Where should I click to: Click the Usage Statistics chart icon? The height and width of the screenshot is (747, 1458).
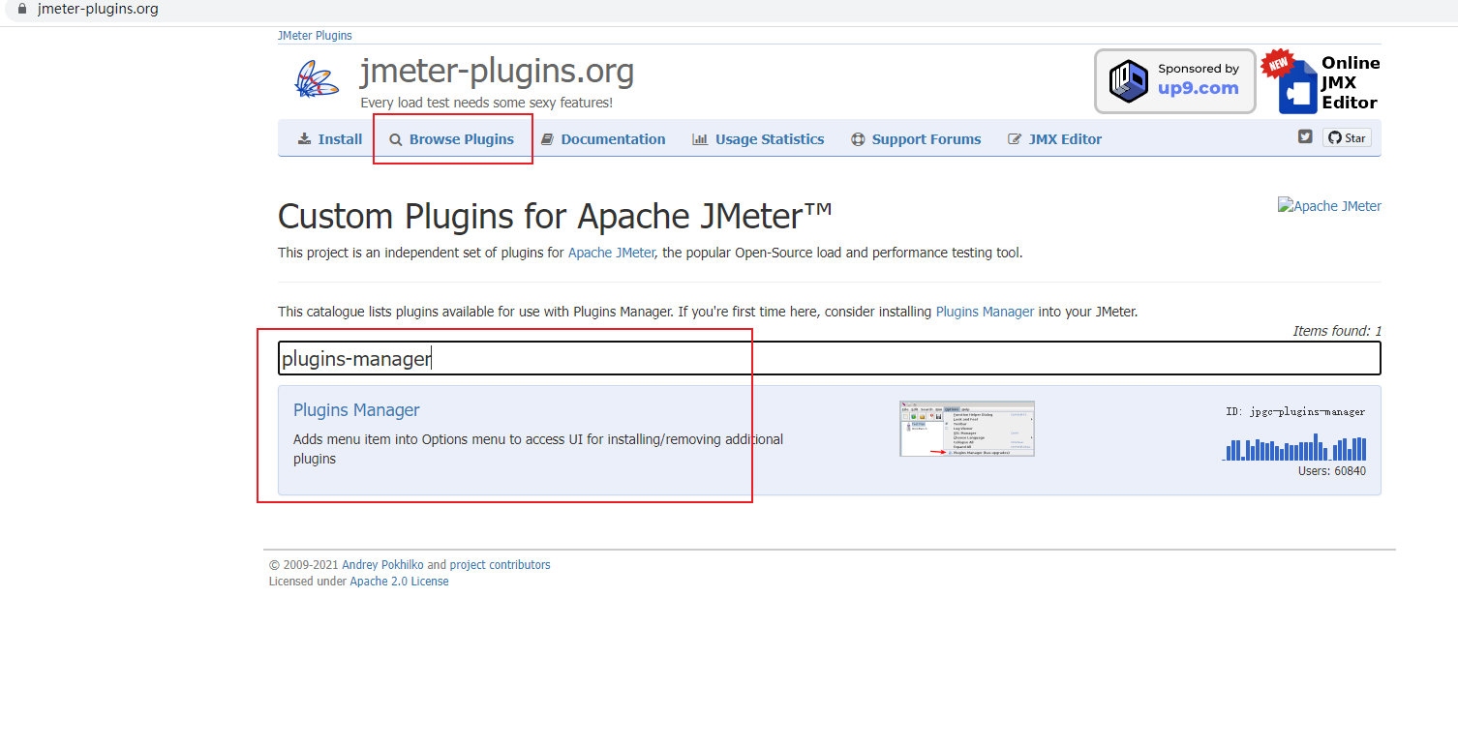(x=700, y=139)
